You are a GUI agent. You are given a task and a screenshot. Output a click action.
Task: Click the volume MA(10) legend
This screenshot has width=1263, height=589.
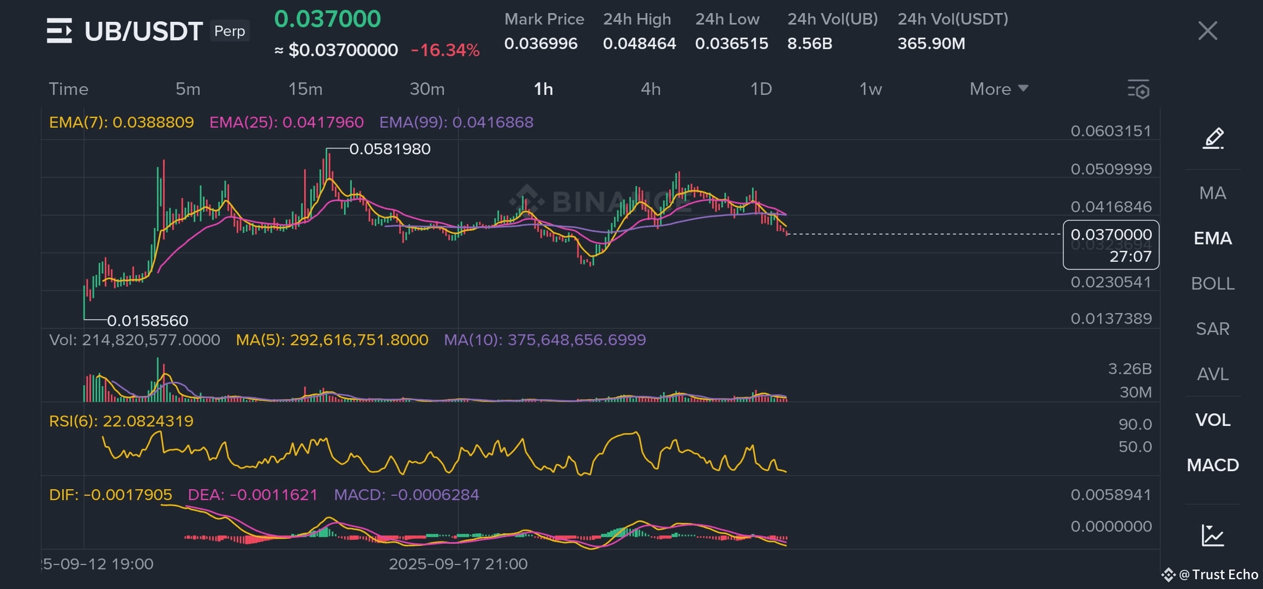click(x=545, y=340)
